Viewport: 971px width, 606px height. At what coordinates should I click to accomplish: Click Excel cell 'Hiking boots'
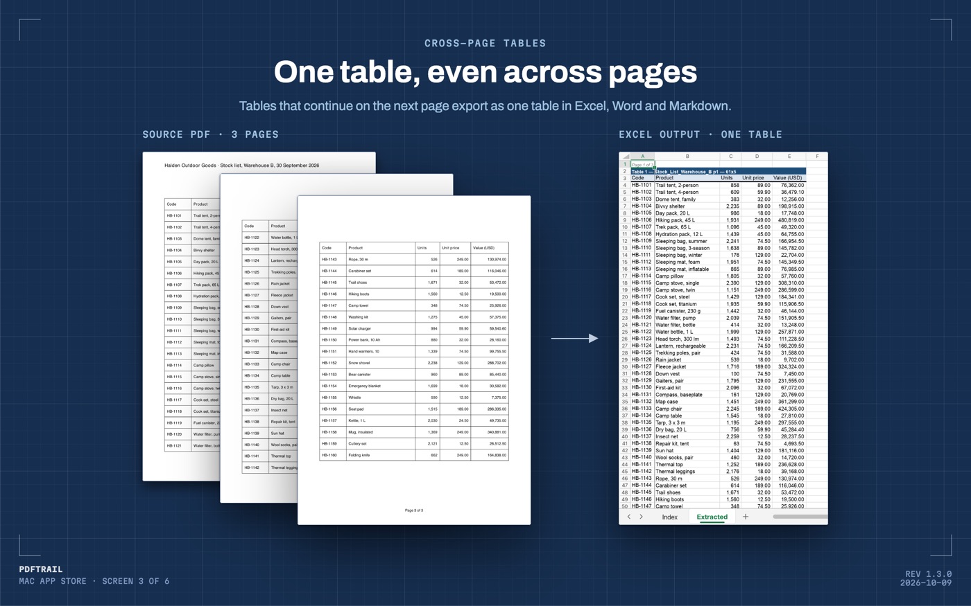(687, 499)
